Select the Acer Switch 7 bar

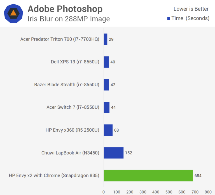(x=107, y=108)
